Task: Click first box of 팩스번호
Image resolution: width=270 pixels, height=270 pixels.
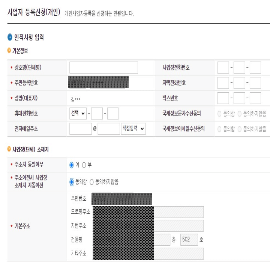Action: pyautogui.click(x=223, y=98)
